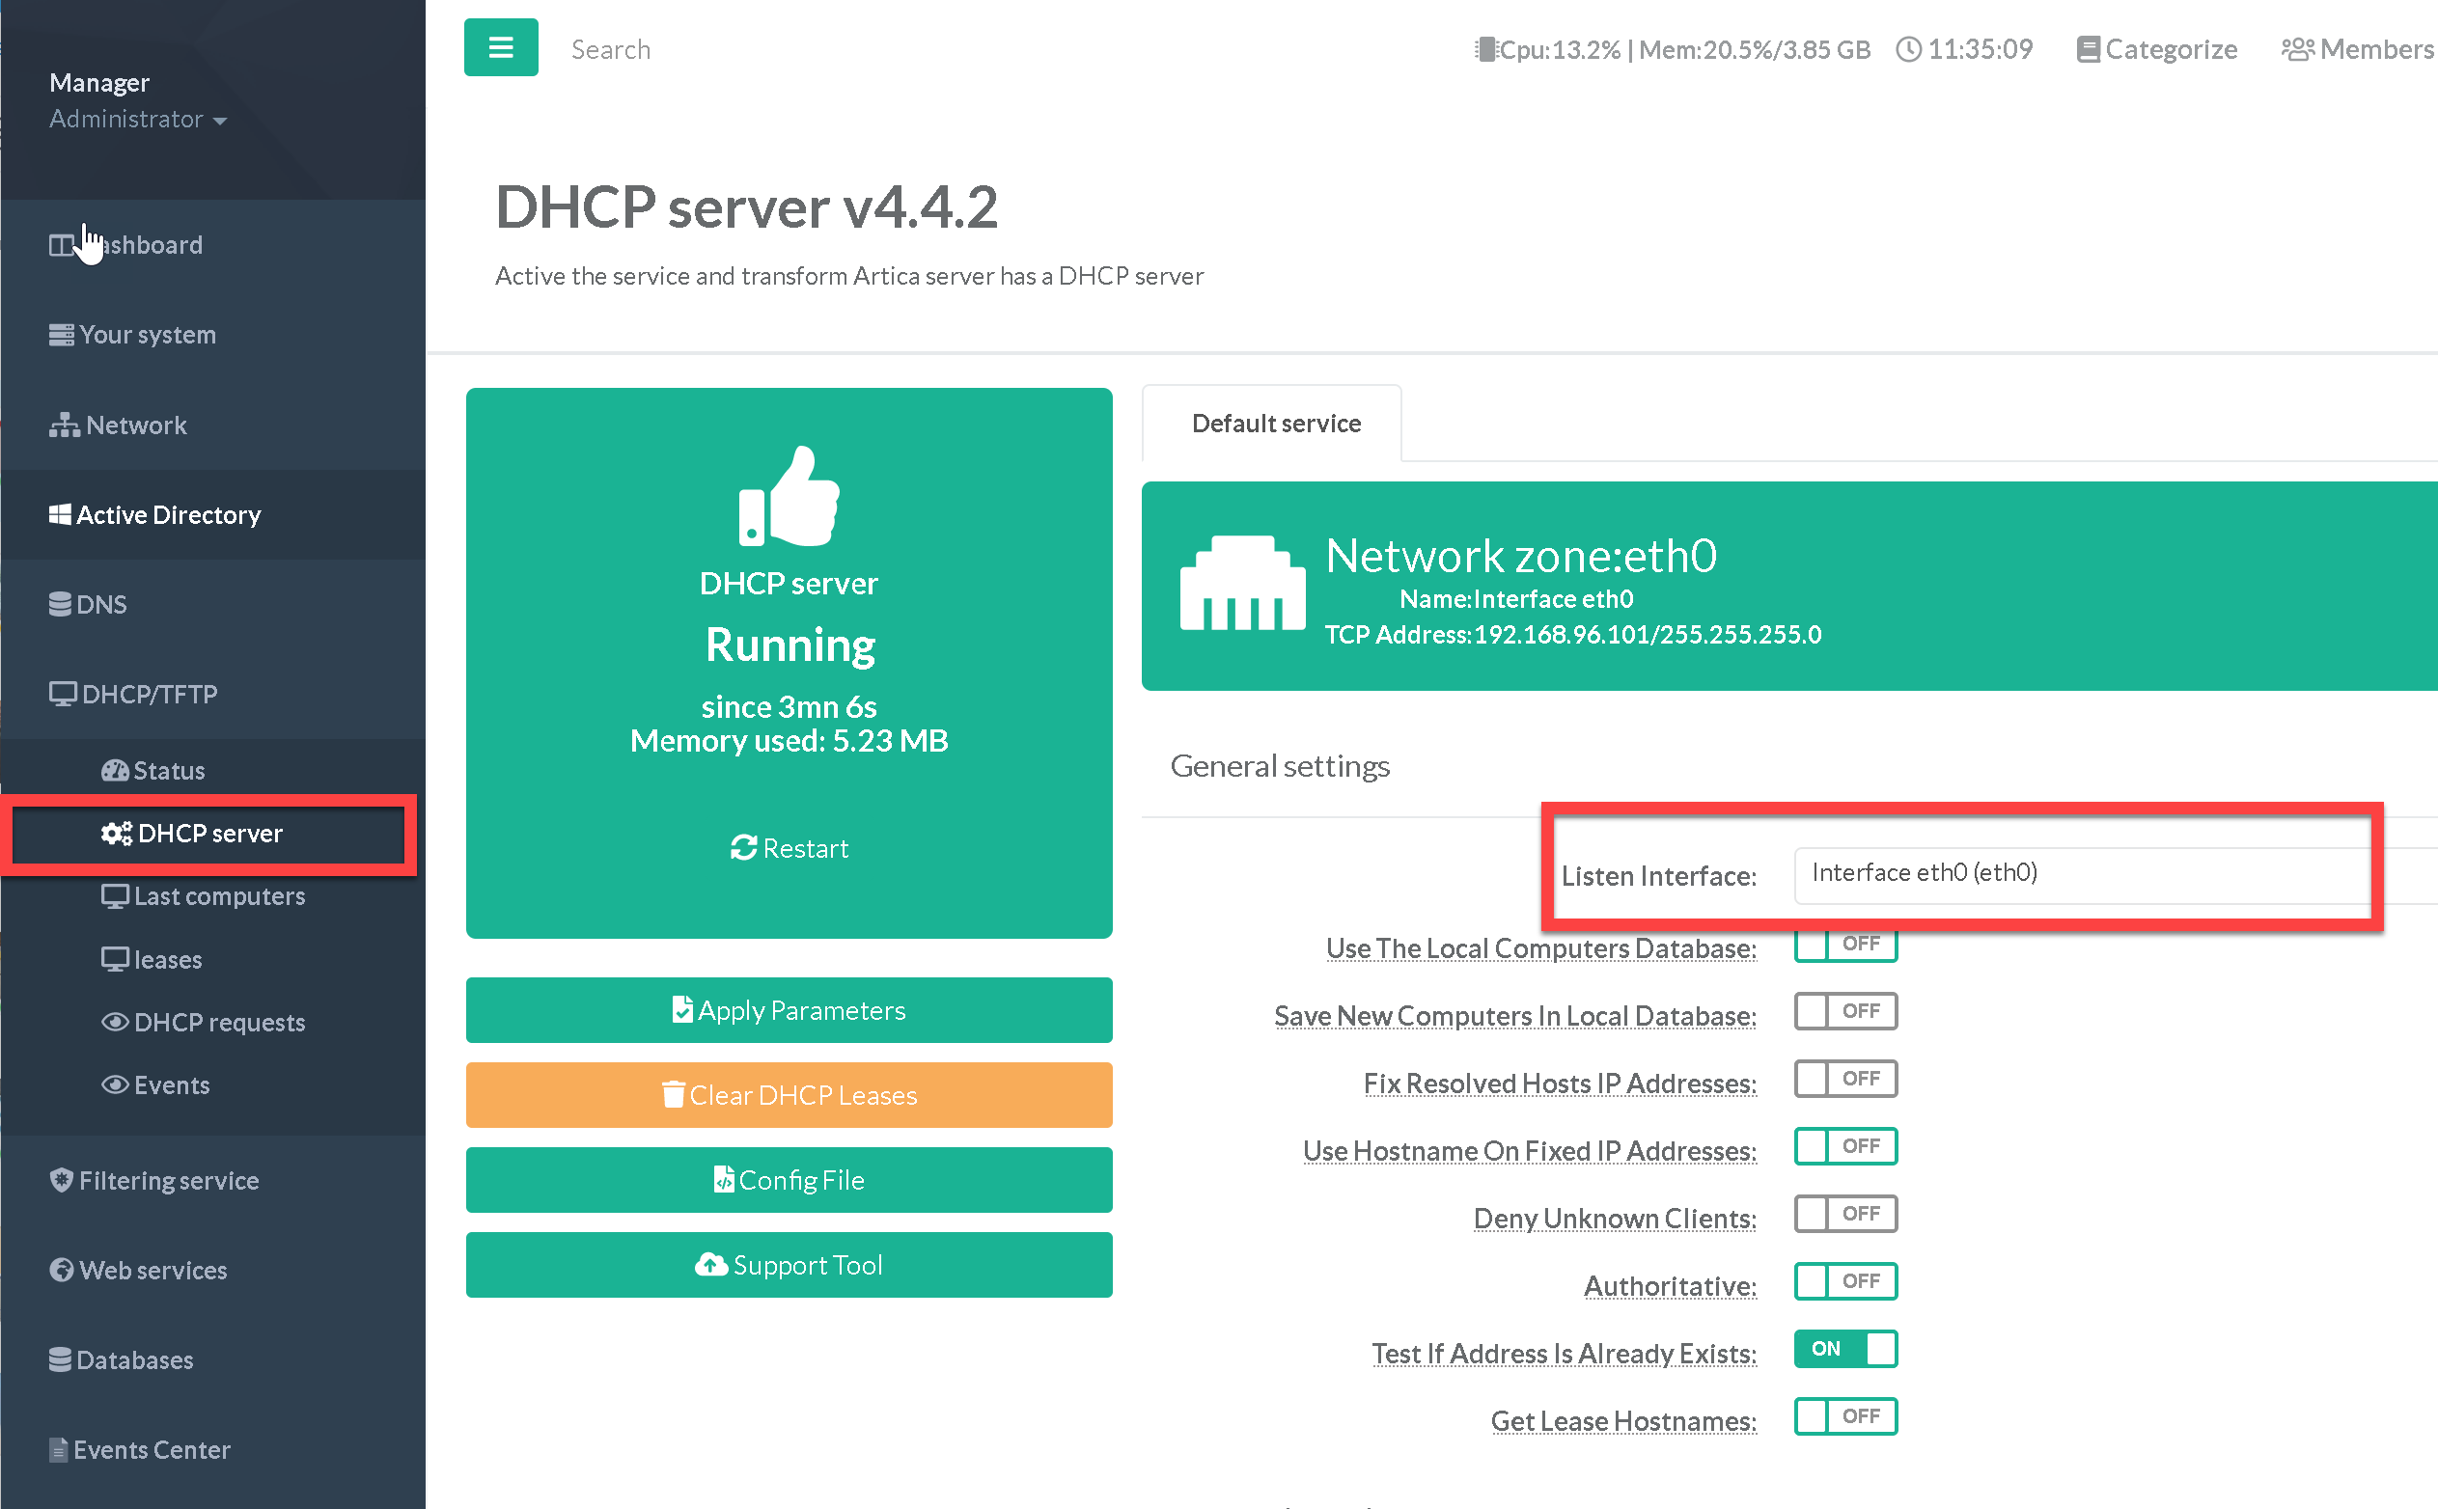This screenshot has width=2438, height=1509.
Task: Turn on Deny Unknown Clients switch
Action: pos(1844,1214)
